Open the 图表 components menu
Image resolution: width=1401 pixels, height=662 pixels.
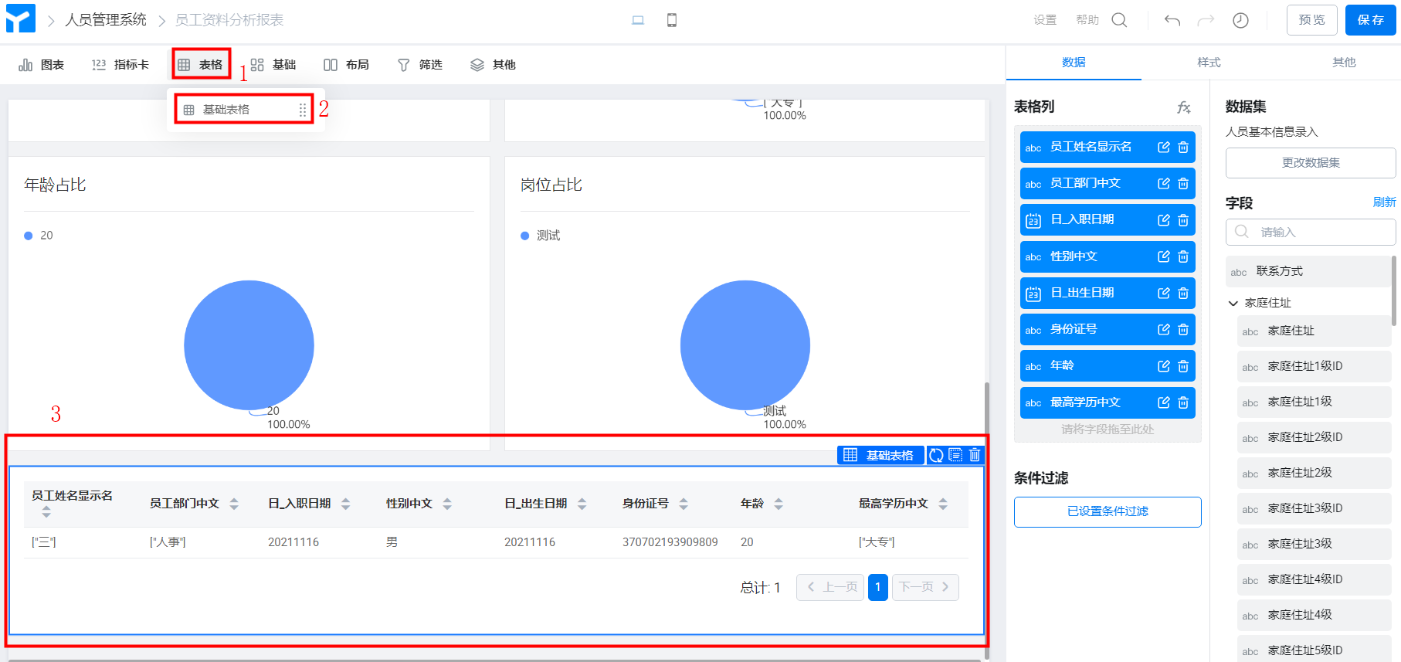42,65
